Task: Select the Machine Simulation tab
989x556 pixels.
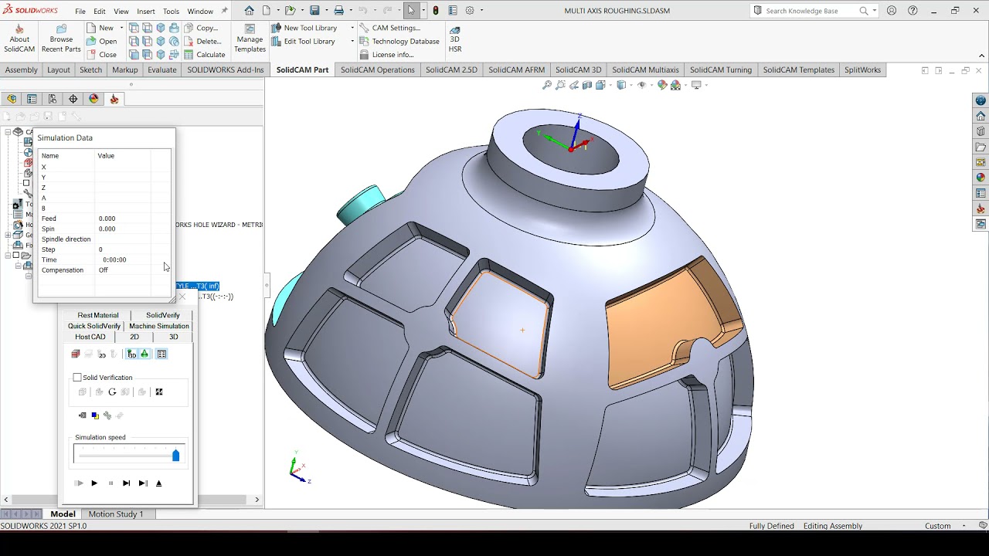Action: click(x=158, y=326)
